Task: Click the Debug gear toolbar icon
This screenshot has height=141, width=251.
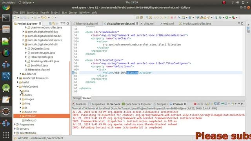Action: (220, 17)
